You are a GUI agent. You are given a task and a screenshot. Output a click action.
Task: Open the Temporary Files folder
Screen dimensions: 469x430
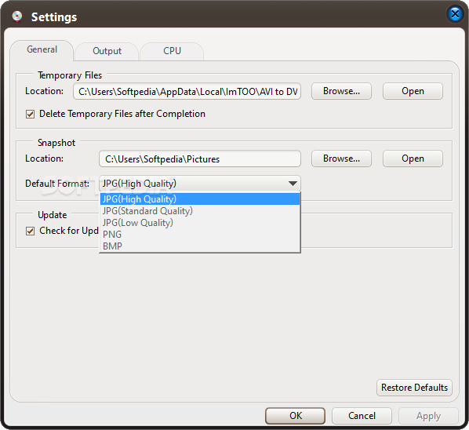coord(413,91)
